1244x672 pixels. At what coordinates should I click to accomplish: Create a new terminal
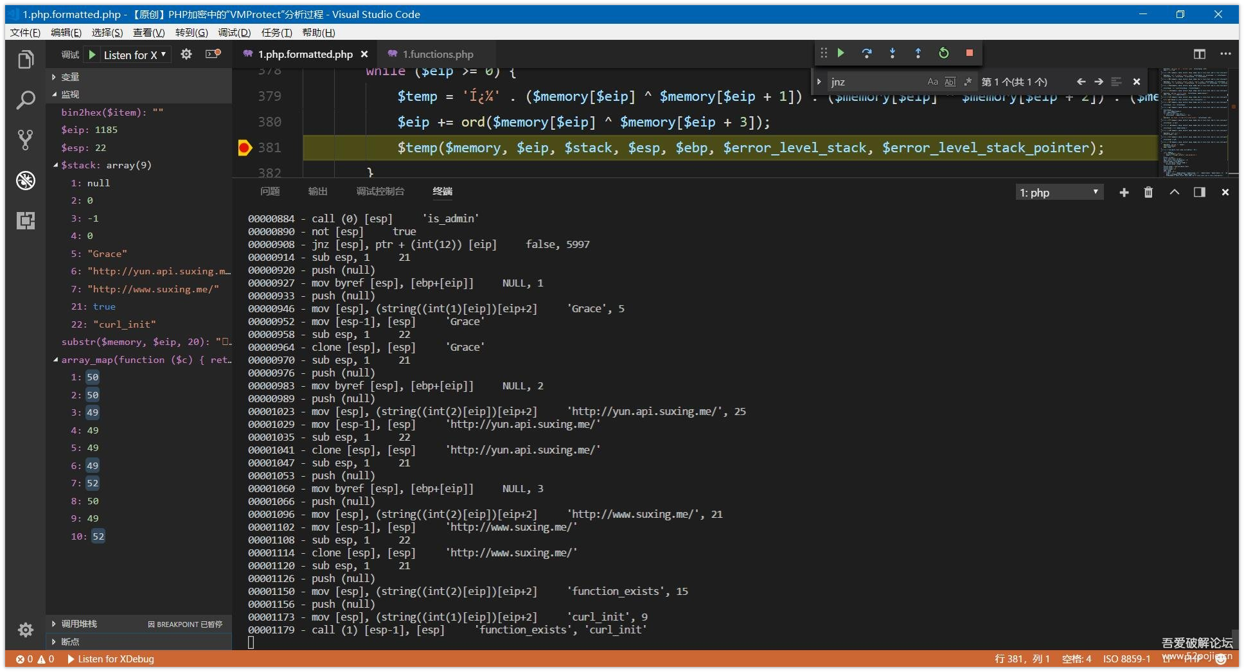1124,192
